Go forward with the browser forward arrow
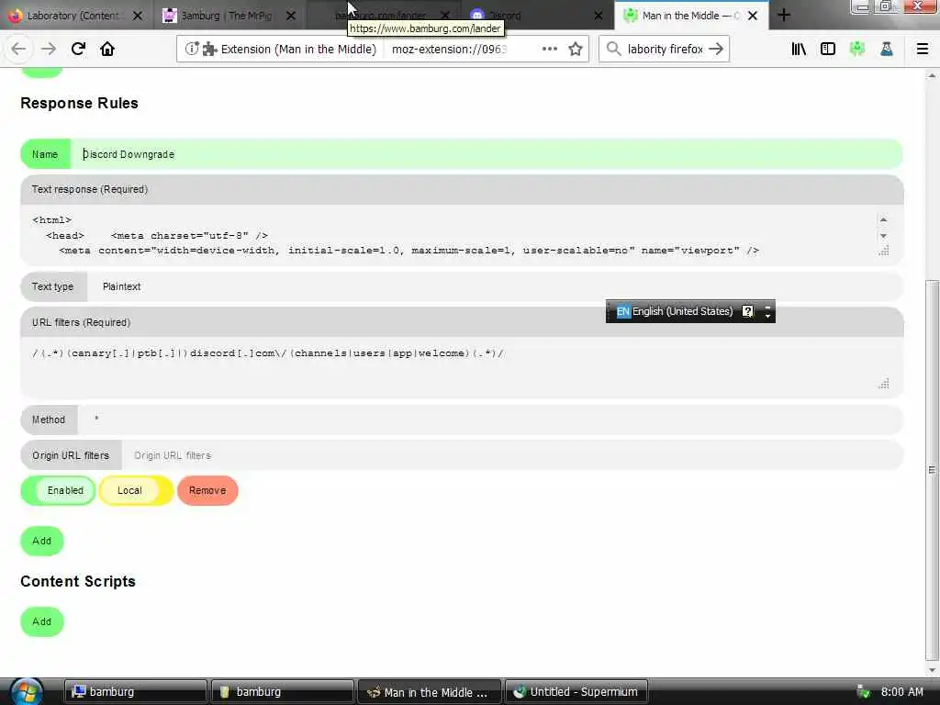The width and height of the screenshot is (940, 705). [49, 49]
